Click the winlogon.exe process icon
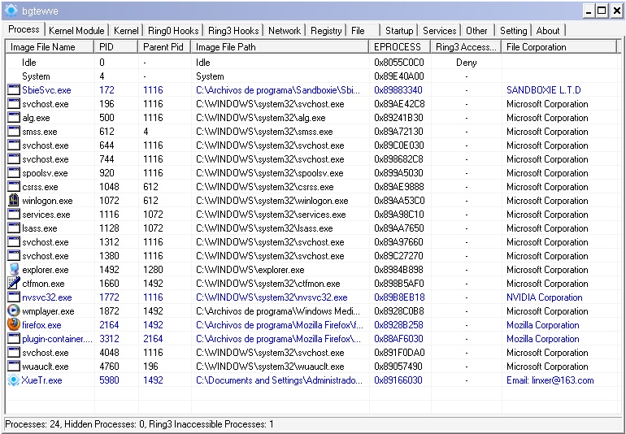 14,201
